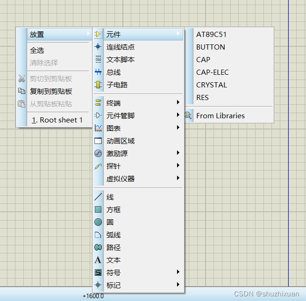The image size is (306, 301).
Task: Expand the 标记 submenu arrow
Action: click(178, 285)
